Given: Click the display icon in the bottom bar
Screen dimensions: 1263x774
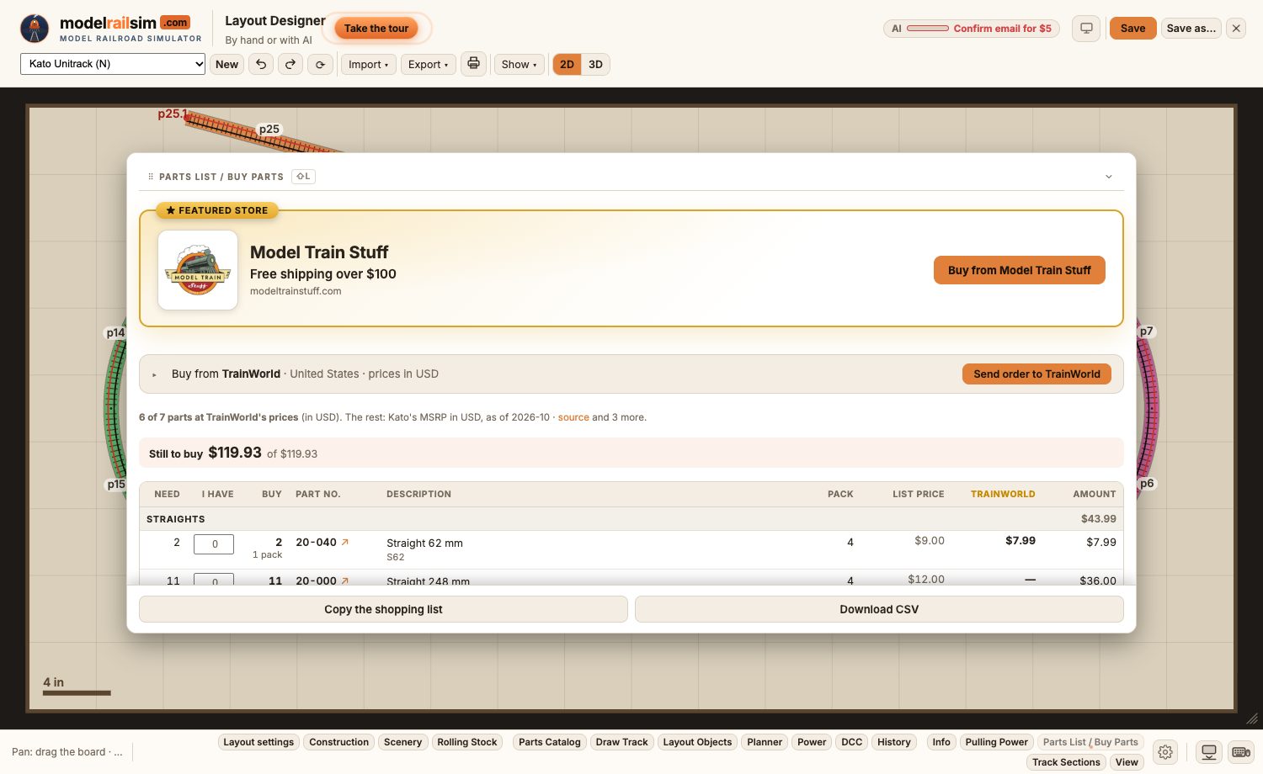Looking at the screenshot, I should (x=1209, y=752).
